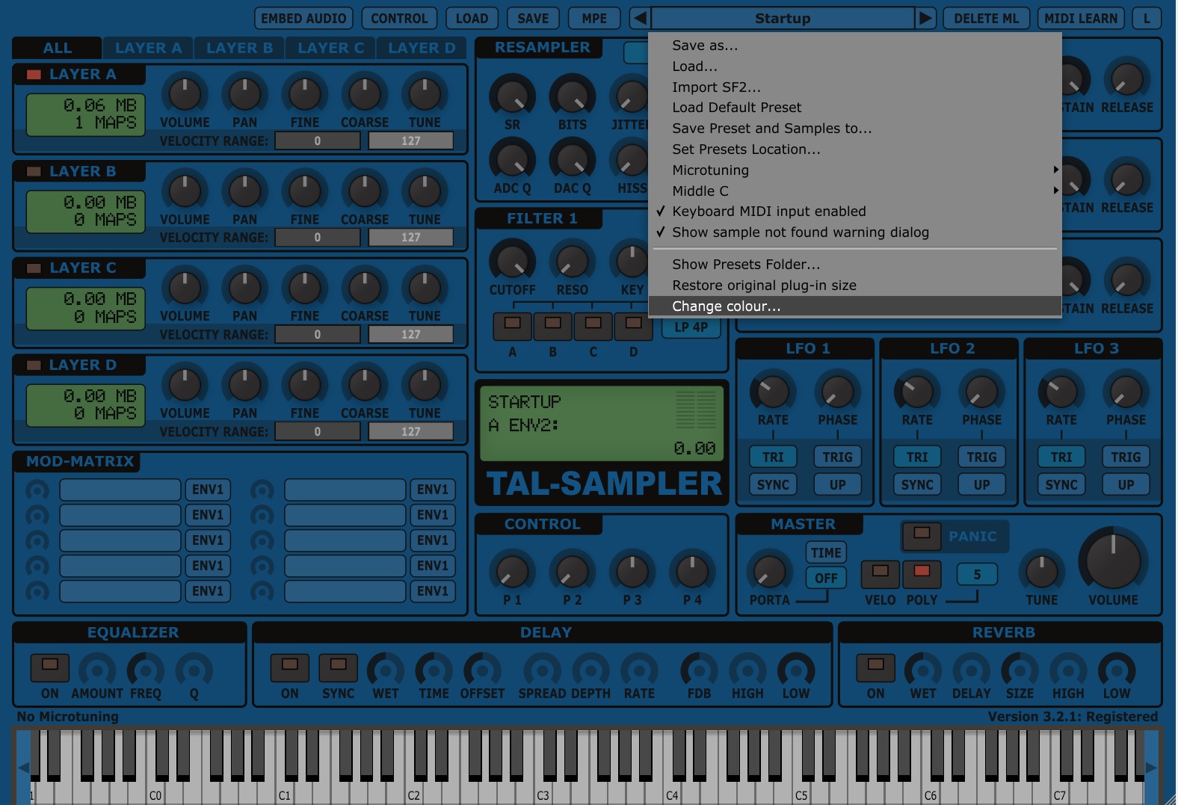Click the No Microtuning status text
The image size is (1178, 805).
(68, 716)
